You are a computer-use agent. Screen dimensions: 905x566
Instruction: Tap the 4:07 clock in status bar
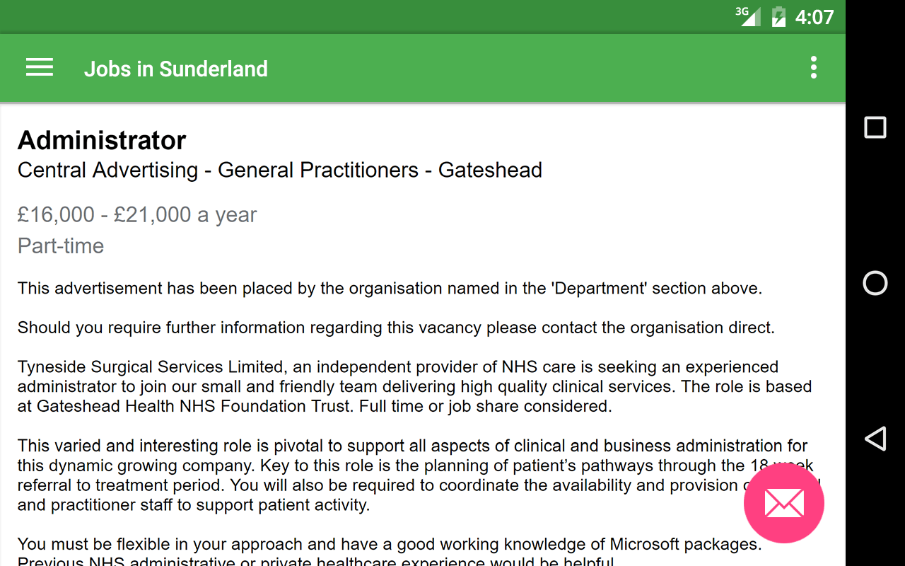814,16
